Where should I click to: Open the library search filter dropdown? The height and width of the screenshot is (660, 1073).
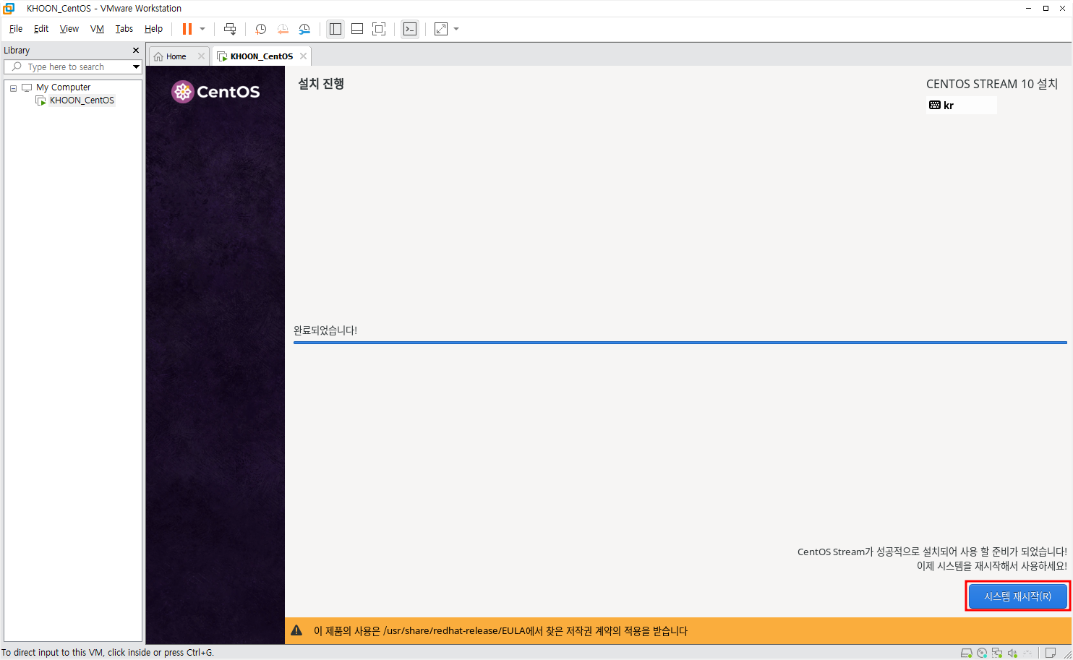coord(136,67)
